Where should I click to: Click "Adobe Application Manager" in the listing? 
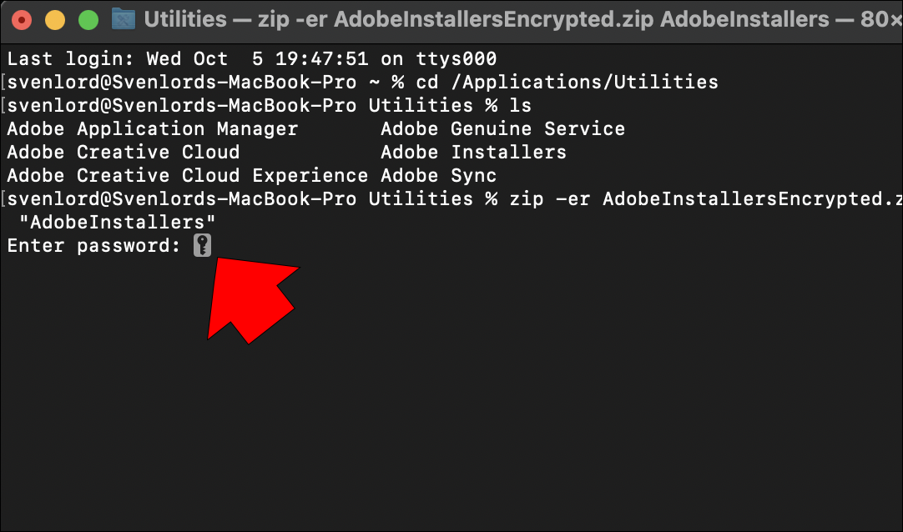click(152, 129)
